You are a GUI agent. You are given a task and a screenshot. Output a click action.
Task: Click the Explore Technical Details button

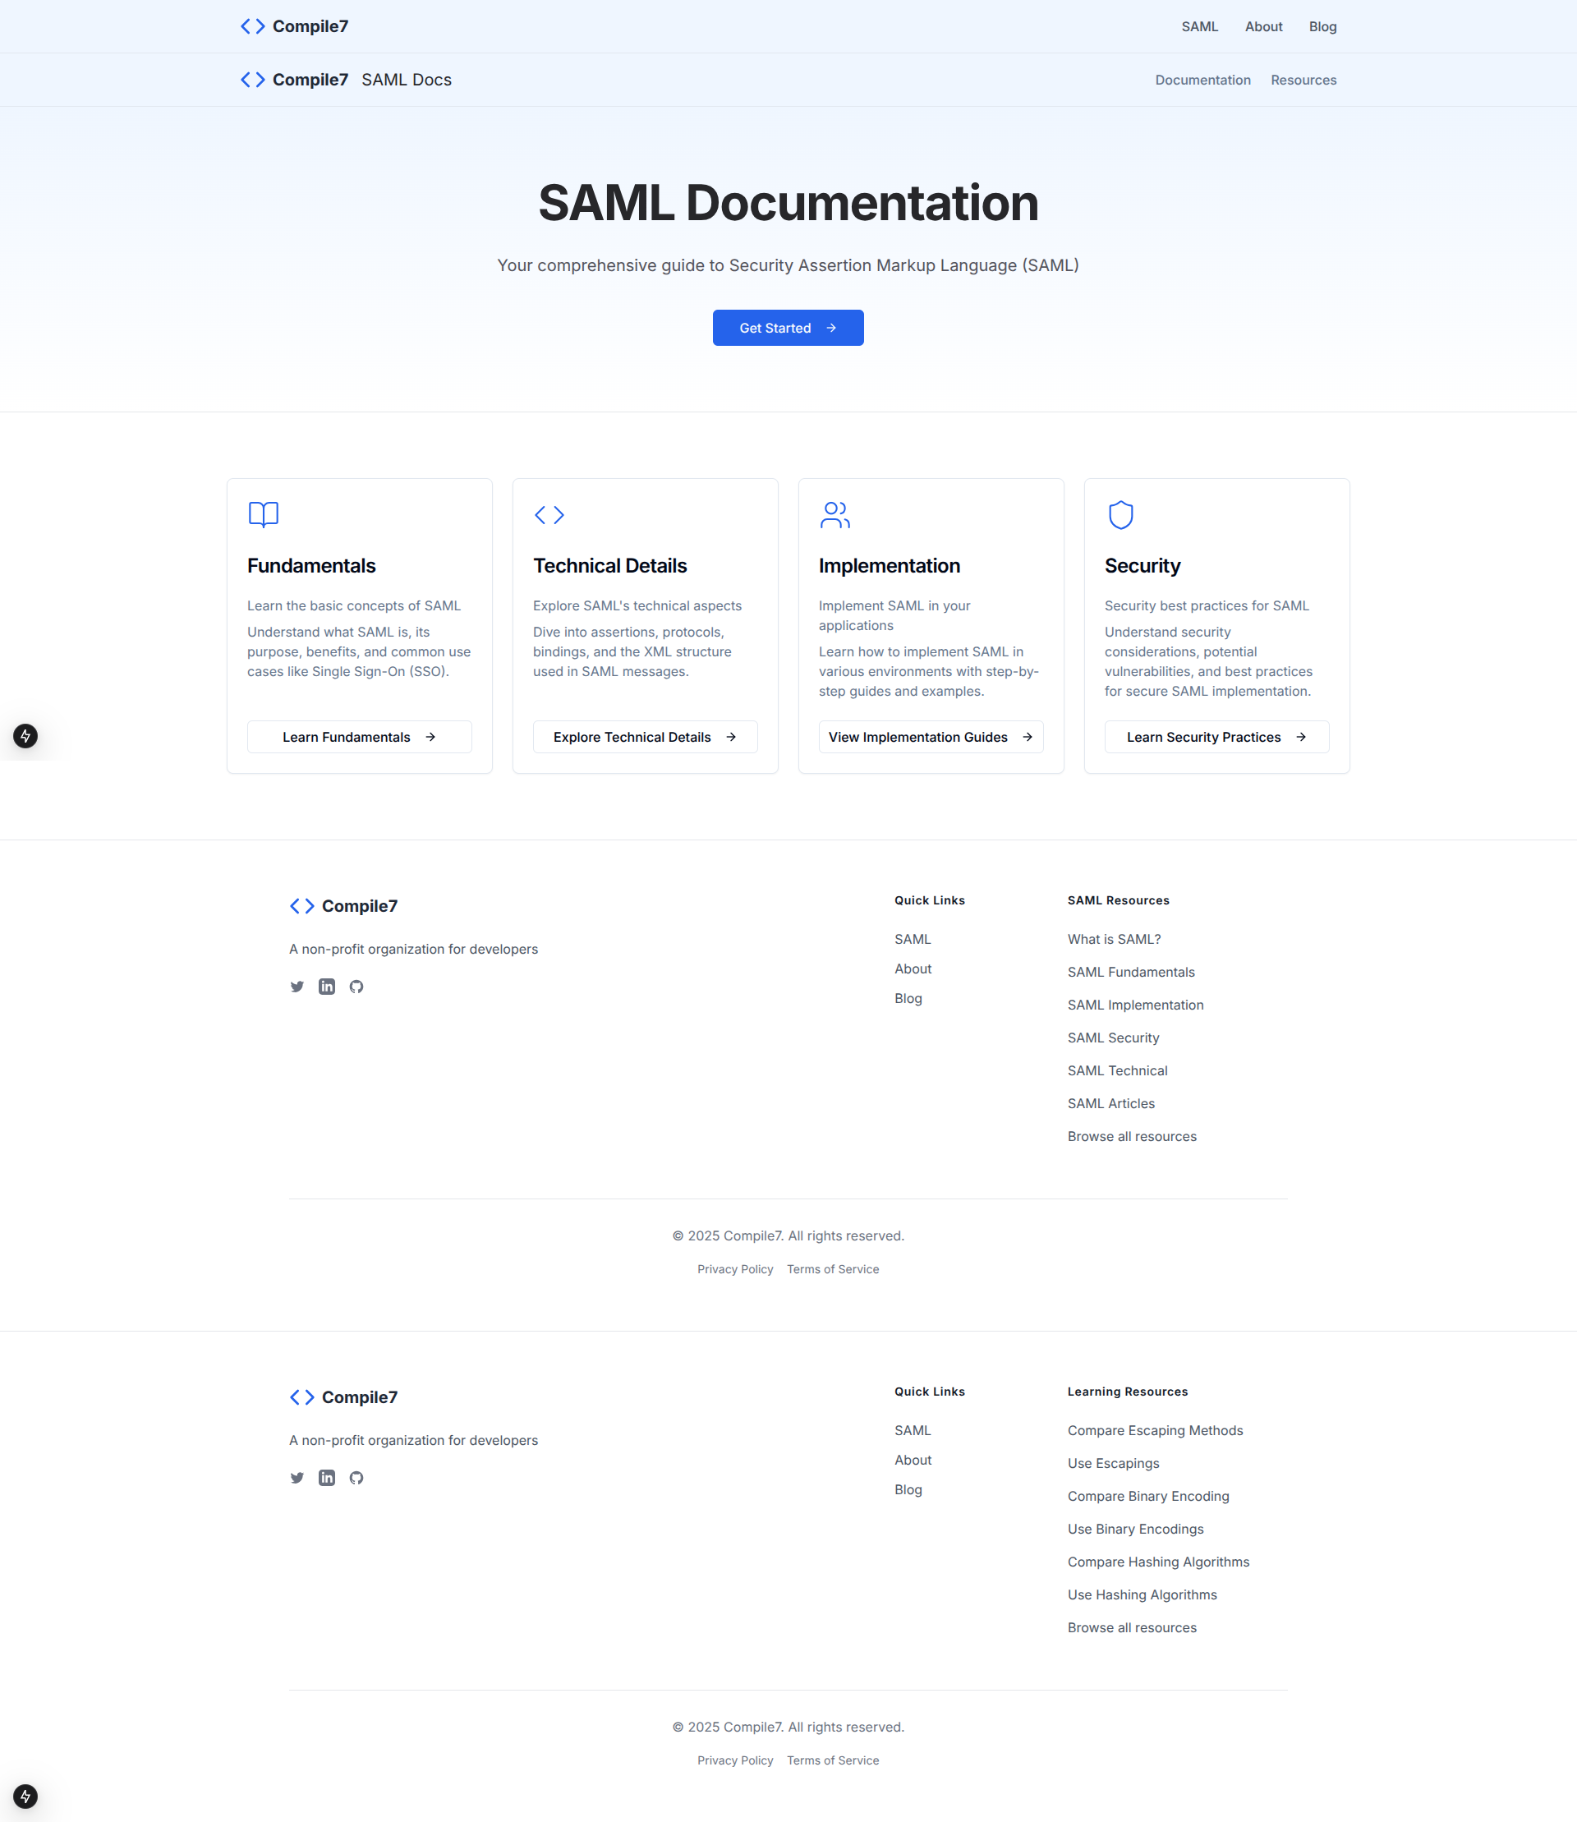(645, 737)
